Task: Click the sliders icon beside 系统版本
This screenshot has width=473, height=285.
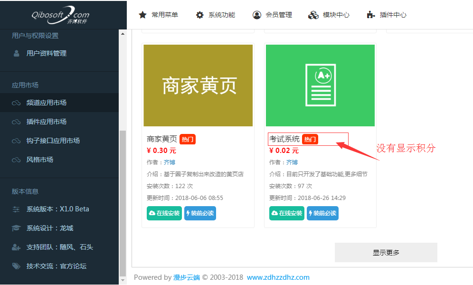Action: coord(16,209)
